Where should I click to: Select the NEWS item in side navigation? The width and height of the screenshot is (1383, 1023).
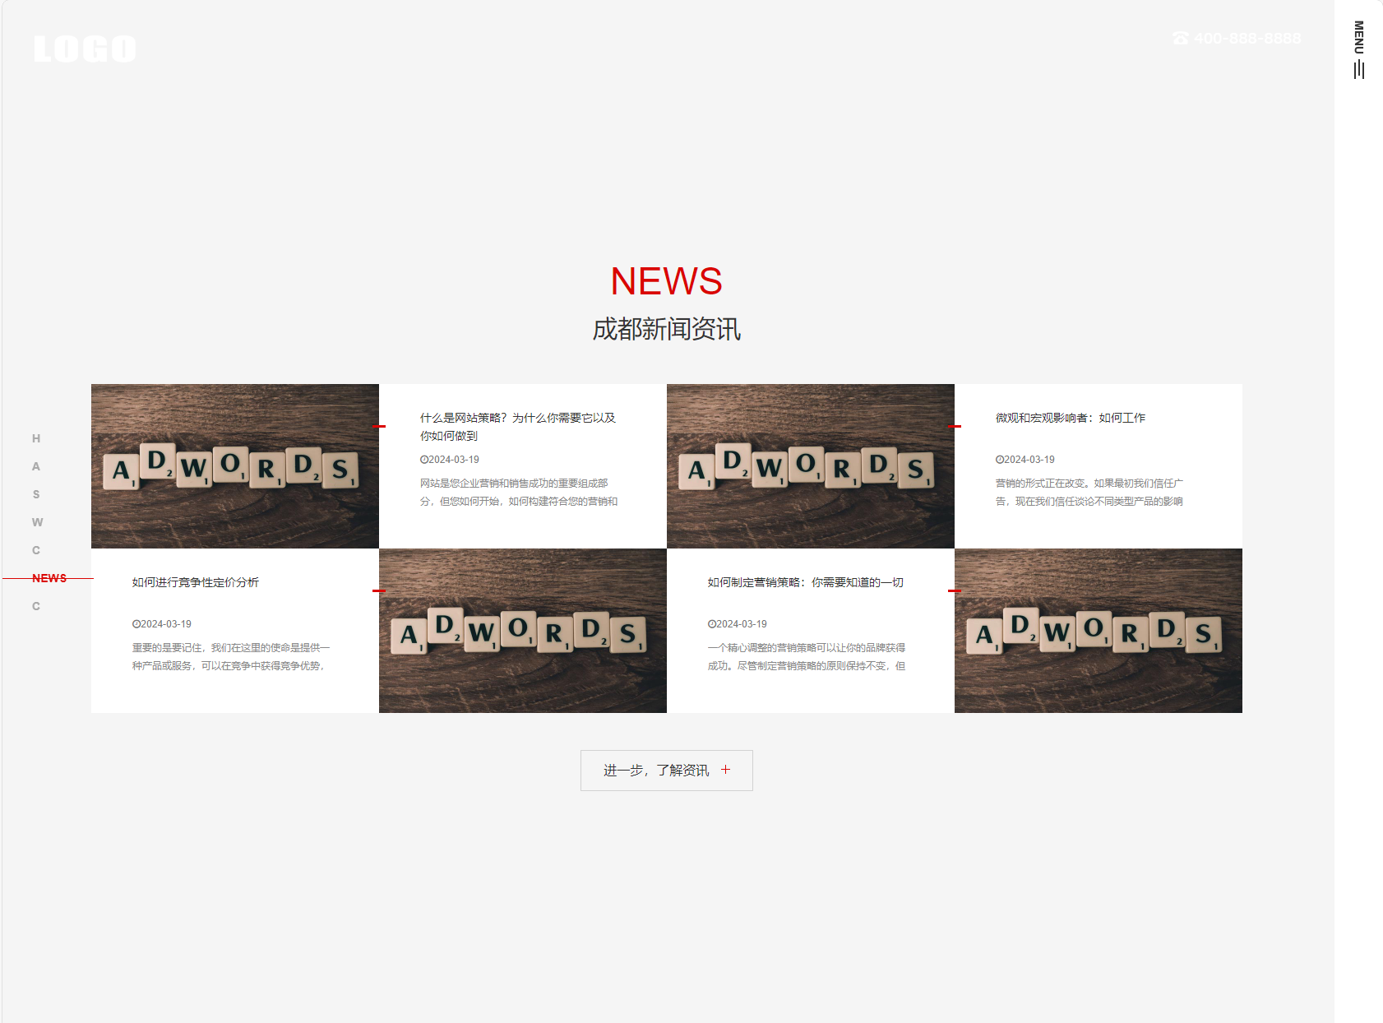49,578
